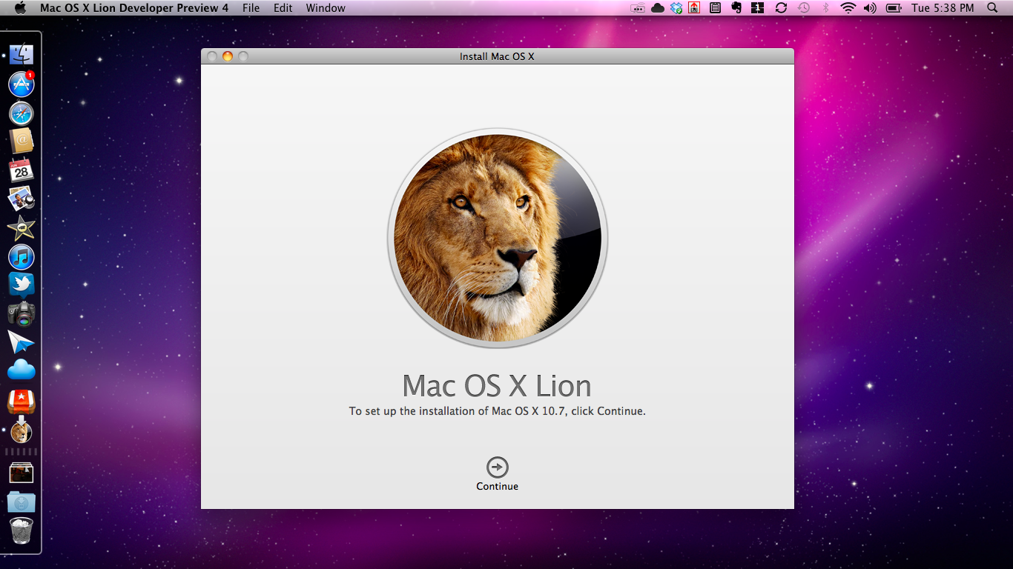Open Wunderlist red star Dock icon

coord(22,402)
